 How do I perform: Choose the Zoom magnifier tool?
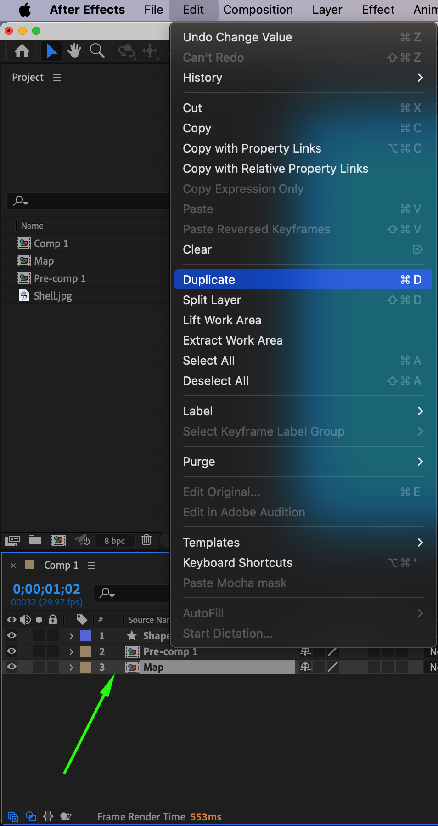tap(97, 51)
